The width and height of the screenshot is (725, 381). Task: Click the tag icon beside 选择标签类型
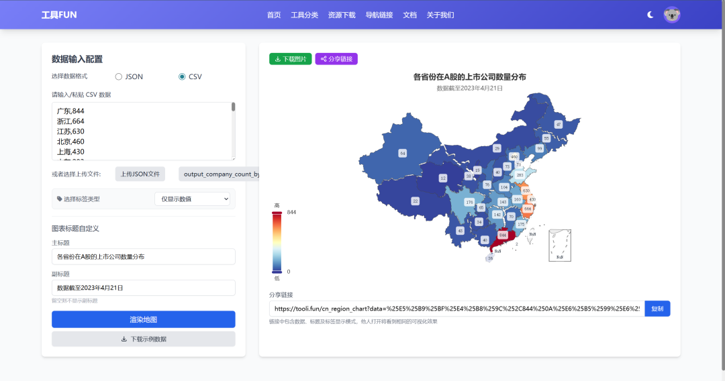click(x=59, y=199)
